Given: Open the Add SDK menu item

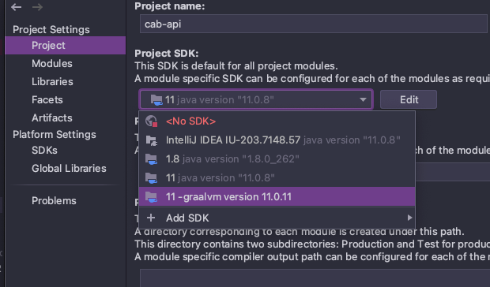Looking at the screenshot, I should (x=277, y=218).
